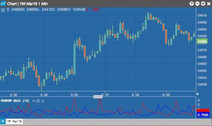This screenshot has width=212, height=126.
Task: Click the chart logo icon in title bar
Action: click(x=3, y=3)
